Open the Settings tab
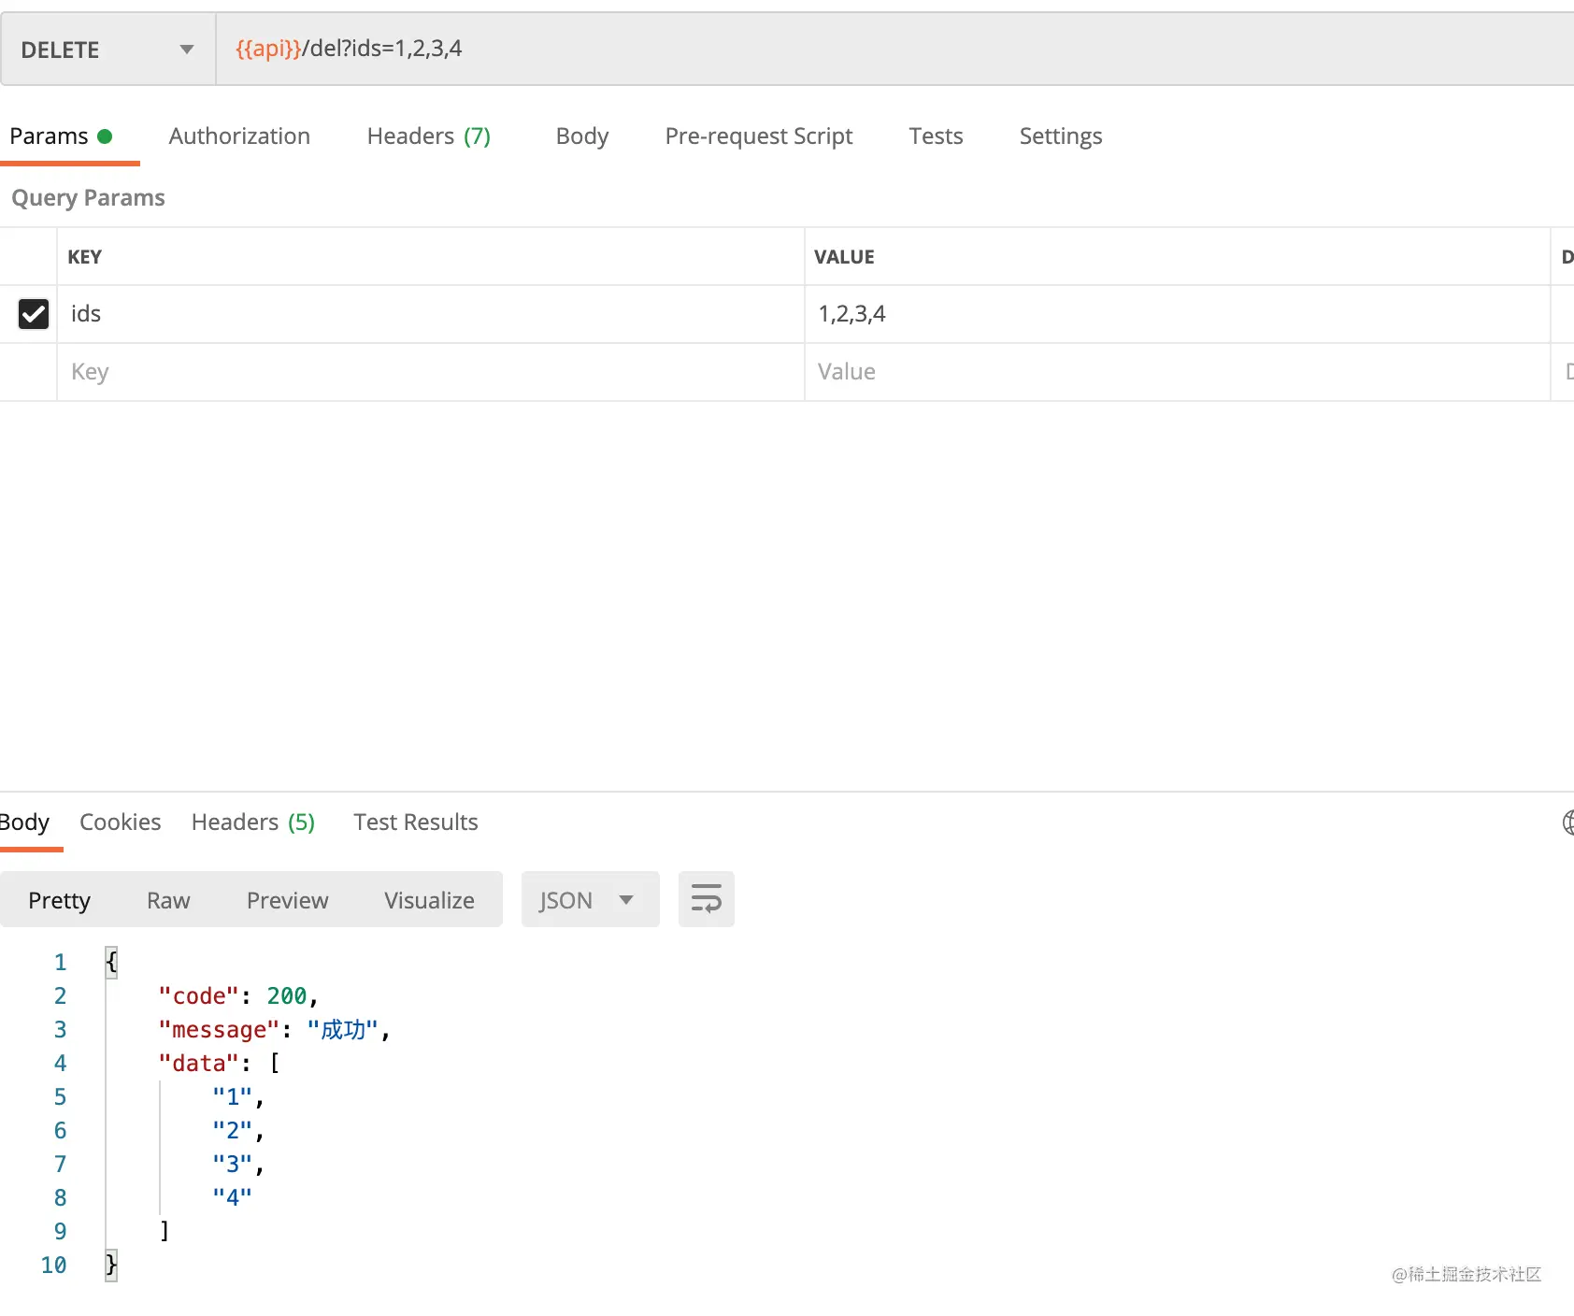 (x=1060, y=136)
